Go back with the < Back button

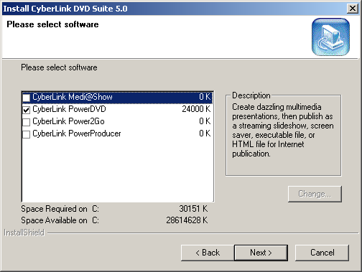pyautogui.click(x=208, y=253)
